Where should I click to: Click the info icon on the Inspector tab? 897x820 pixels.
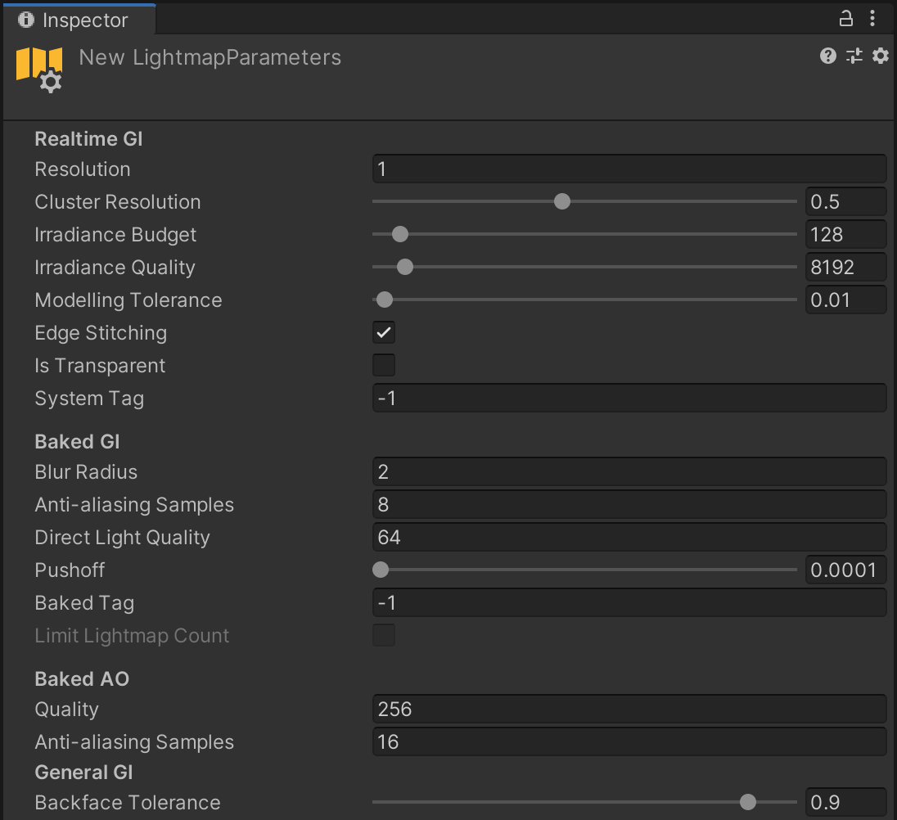26,20
